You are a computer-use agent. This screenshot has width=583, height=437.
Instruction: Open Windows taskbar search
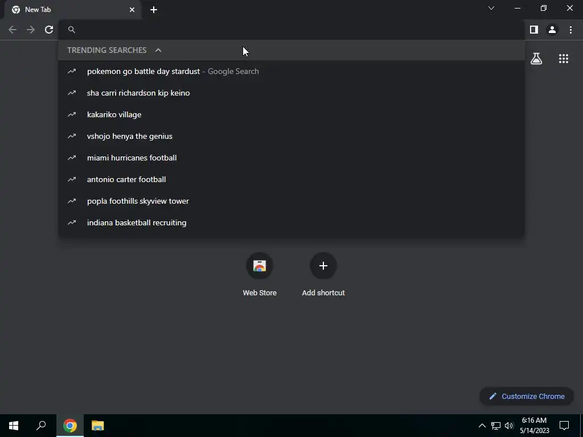point(41,426)
